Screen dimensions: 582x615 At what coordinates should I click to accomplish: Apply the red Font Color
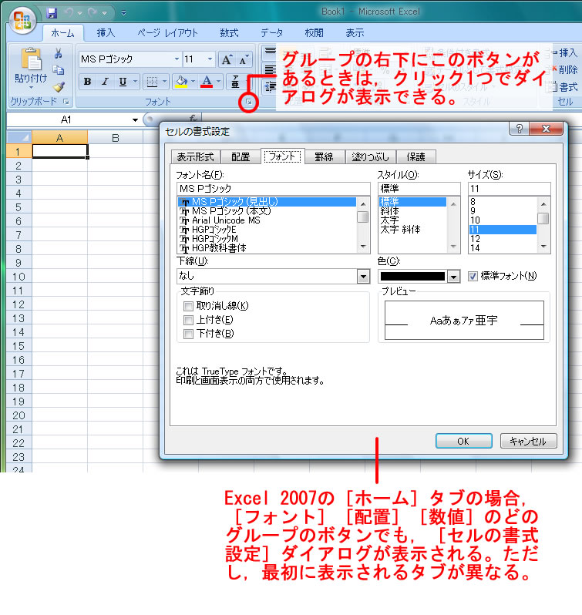tap(207, 81)
